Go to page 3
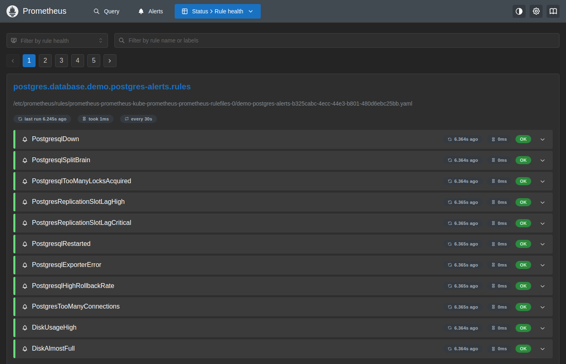566x364 pixels. 61,61
